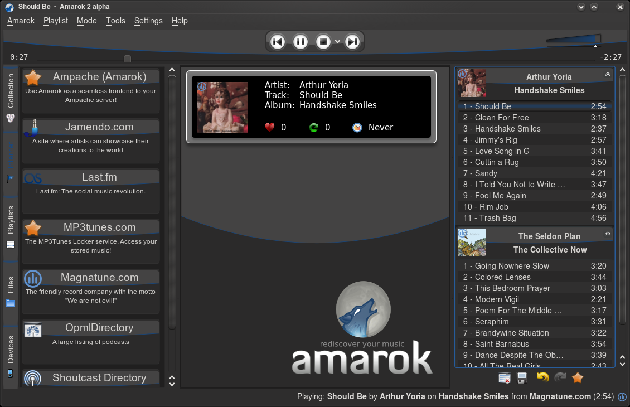Click the Shoutcast Directory broadcast icon
The image size is (630, 407).
[x=32, y=379]
